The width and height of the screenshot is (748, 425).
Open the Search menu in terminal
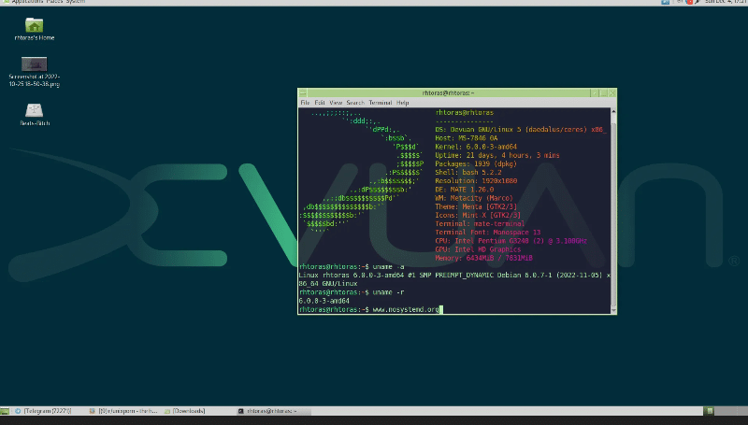coord(355,103)
